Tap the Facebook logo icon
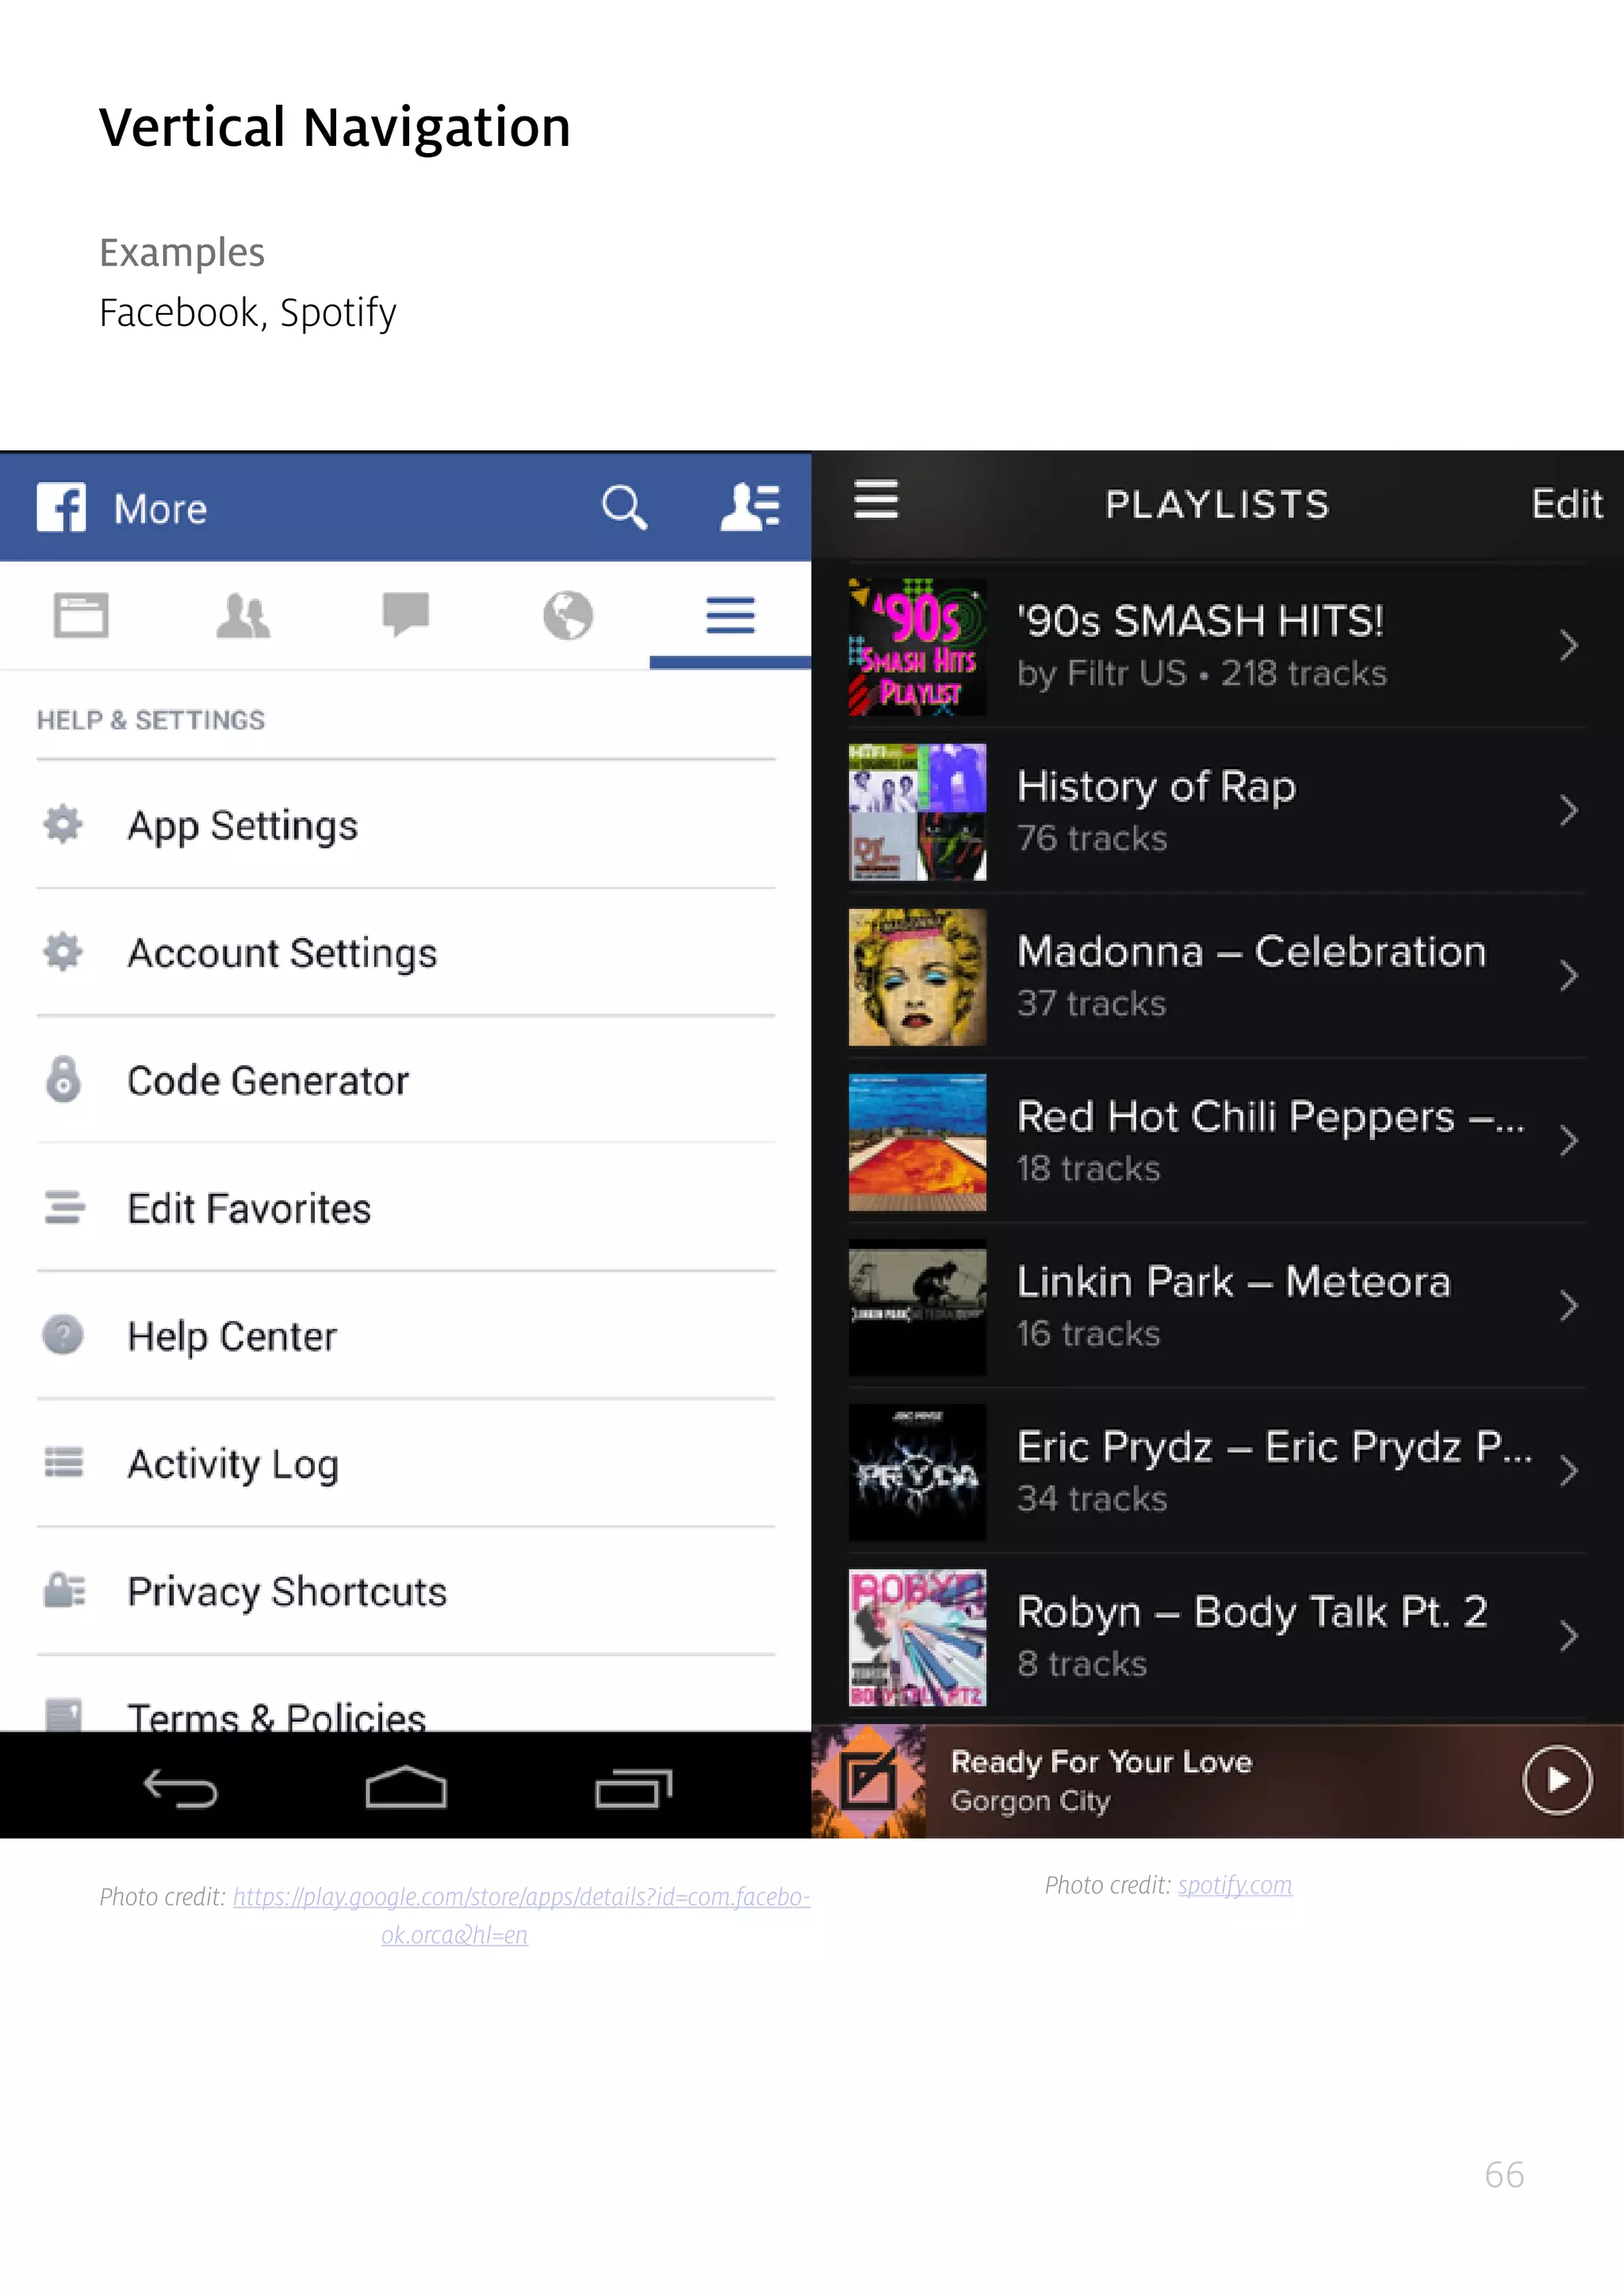 point(61,507)
